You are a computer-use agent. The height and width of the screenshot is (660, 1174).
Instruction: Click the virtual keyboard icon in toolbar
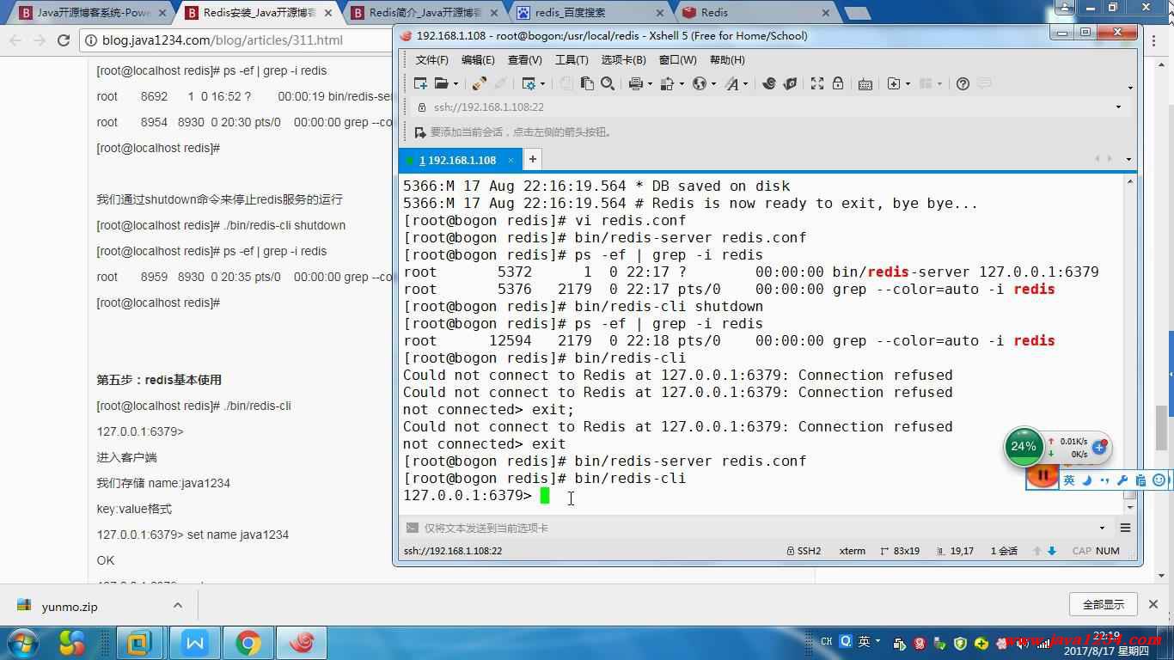865,83
